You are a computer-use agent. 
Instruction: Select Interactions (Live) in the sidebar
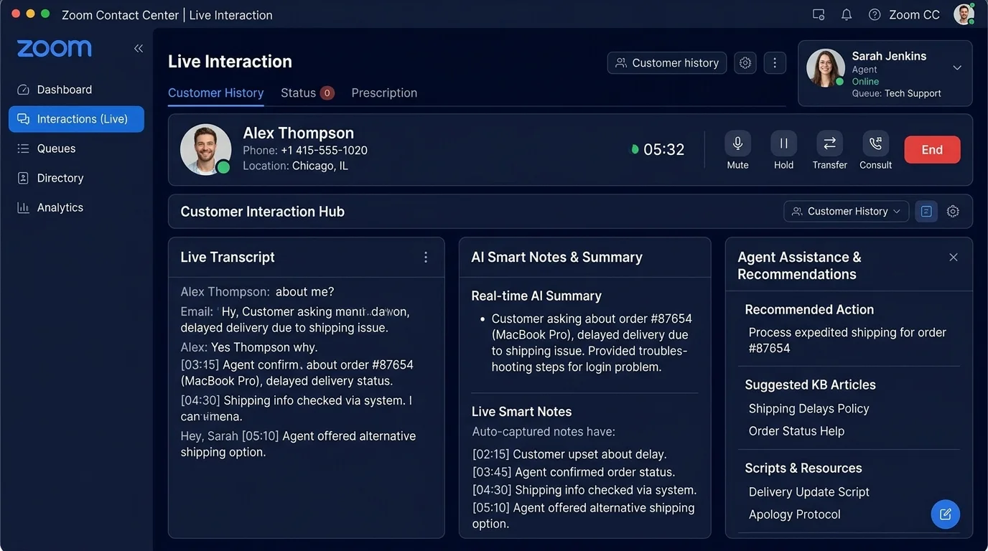(76, 119)
